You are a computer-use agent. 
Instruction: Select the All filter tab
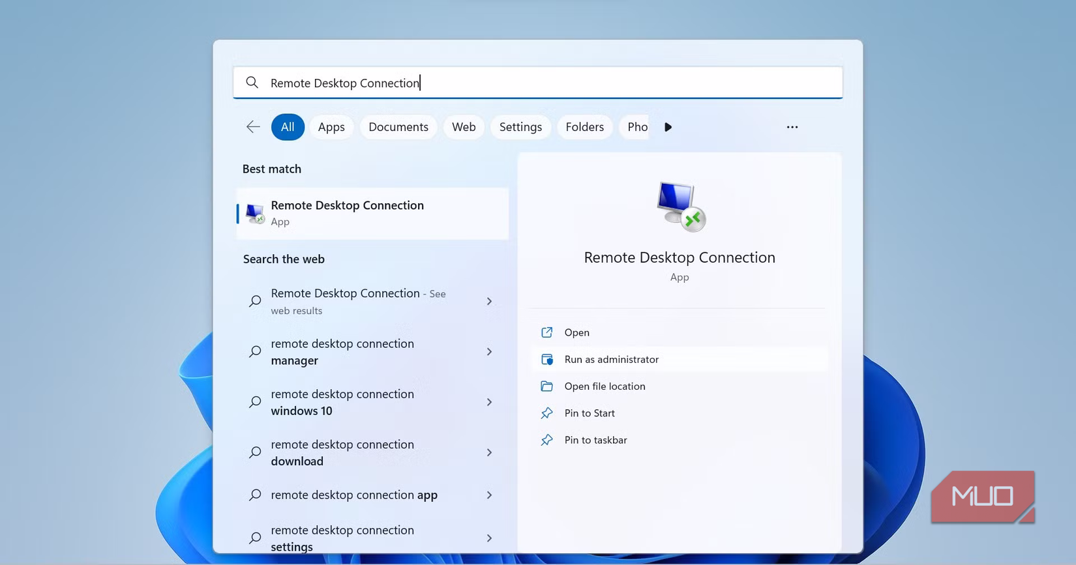[x=288, y=127]
